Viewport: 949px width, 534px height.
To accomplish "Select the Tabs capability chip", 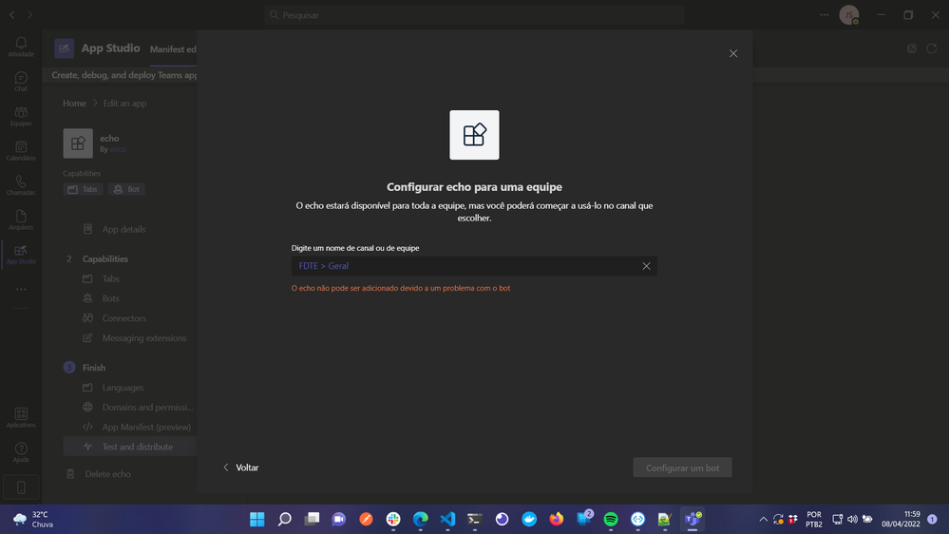I will pyautogui.click(x=83, y=189).
